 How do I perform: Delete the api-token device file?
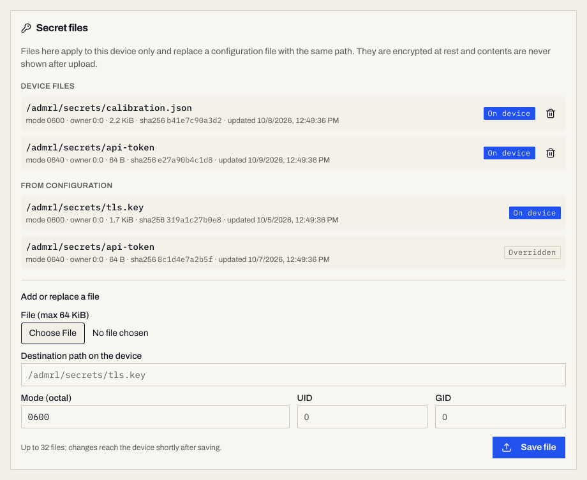click(550, 153)
